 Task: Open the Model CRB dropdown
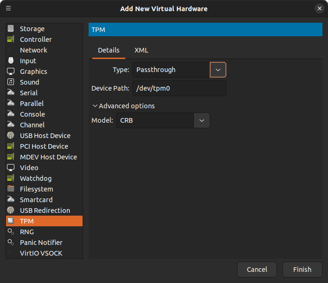(201, 120)
